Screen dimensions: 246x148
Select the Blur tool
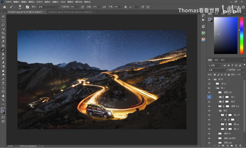(3, 71)
